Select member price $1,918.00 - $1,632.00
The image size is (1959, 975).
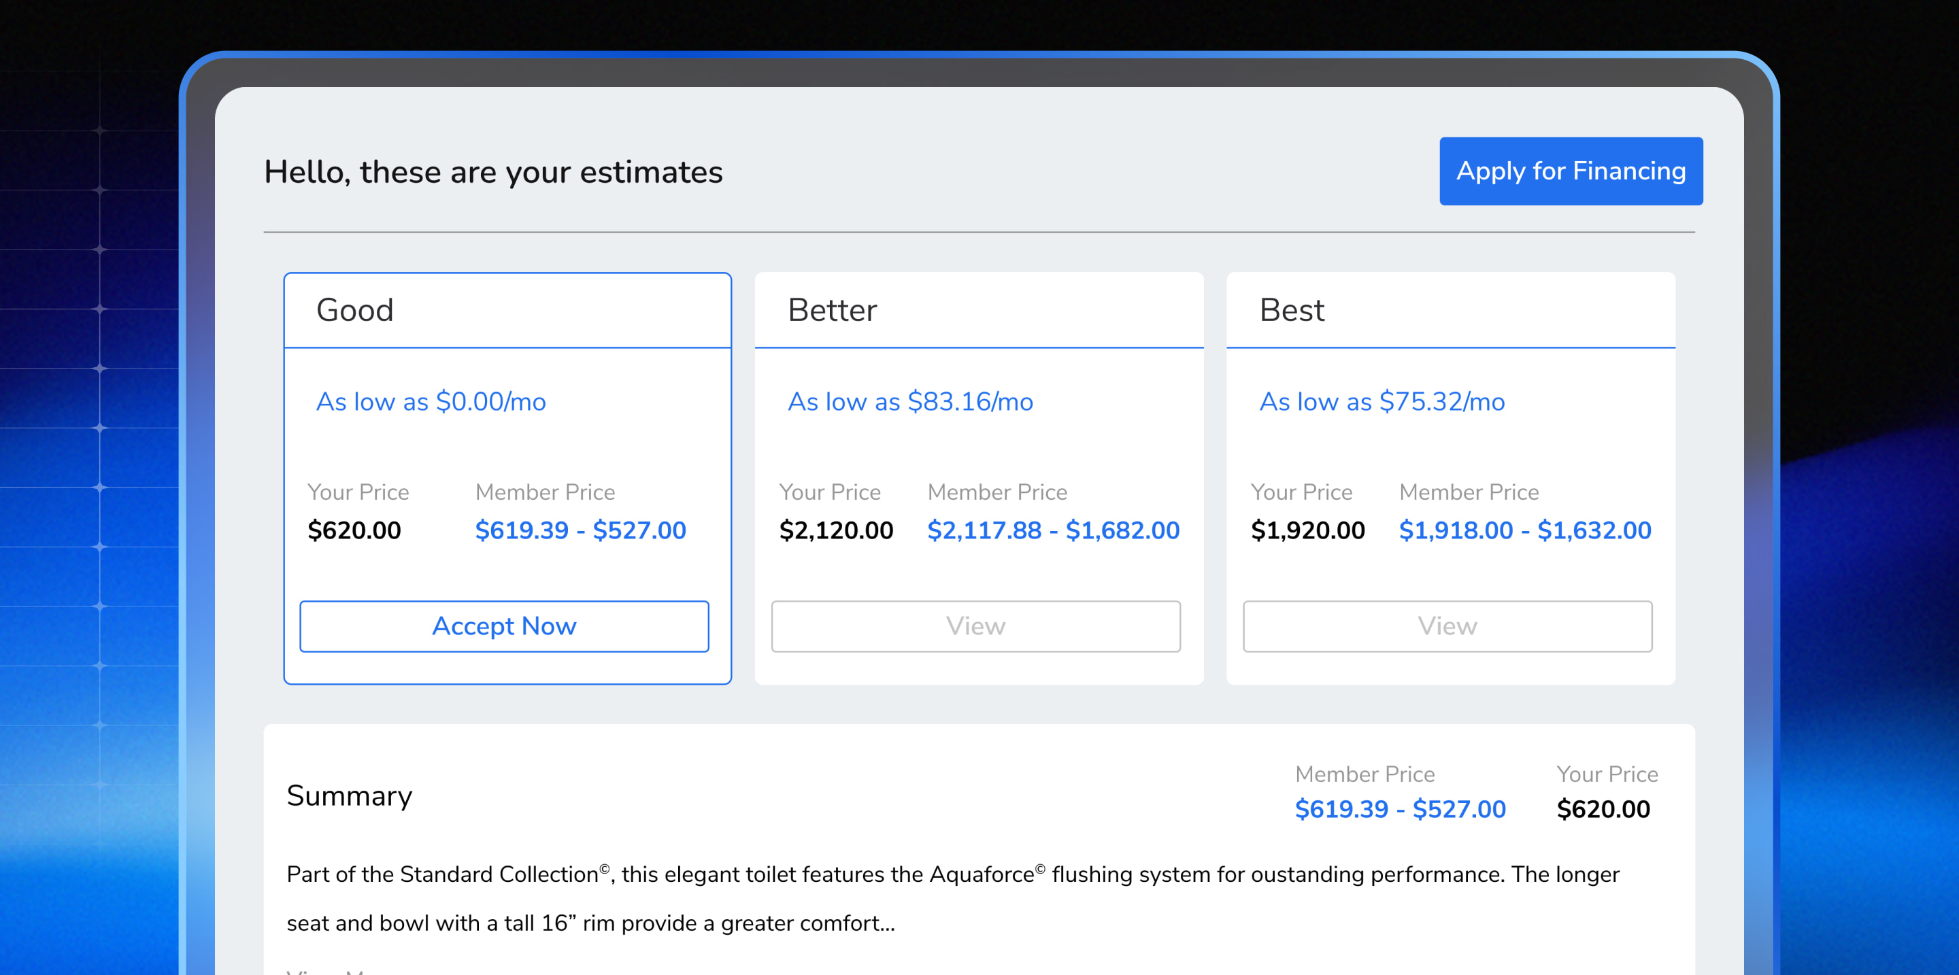[1525, 530]
